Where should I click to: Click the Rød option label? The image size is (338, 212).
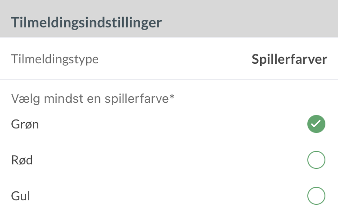[x=22, y=160]
